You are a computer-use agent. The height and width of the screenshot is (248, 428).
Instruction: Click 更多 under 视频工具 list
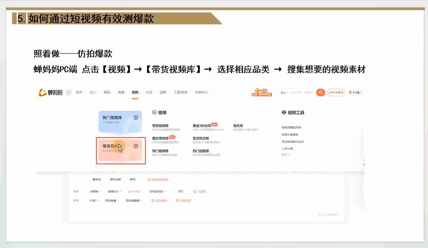(286, 155)
